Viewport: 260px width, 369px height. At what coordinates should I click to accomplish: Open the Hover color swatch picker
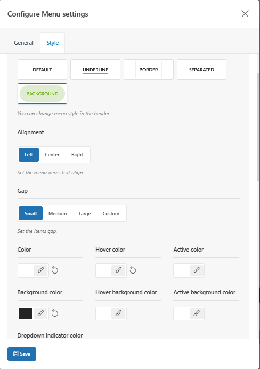(x=103, y=270)
